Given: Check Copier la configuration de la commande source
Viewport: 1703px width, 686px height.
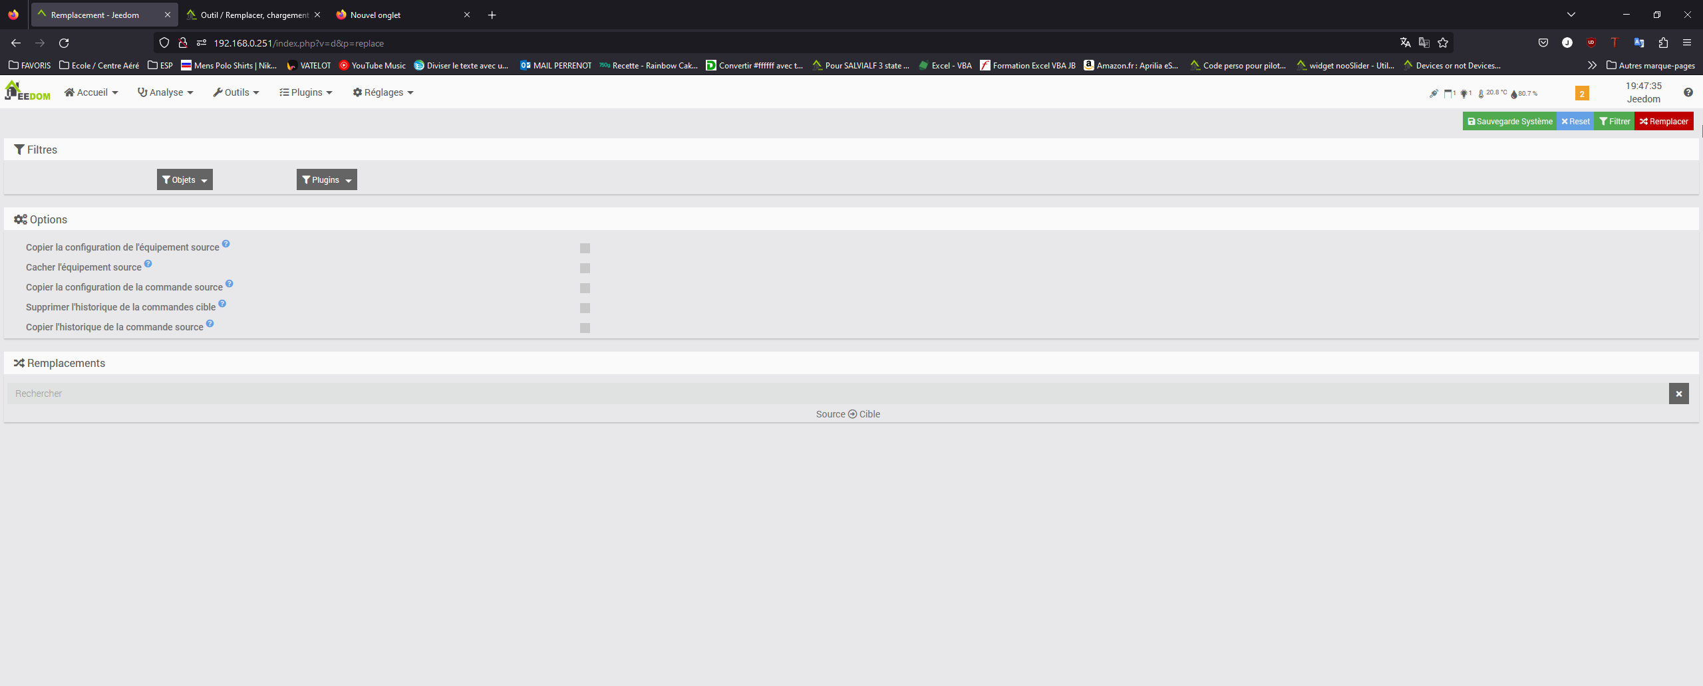Looking at the screenshot, I should pos(585,288).
